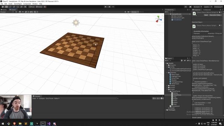The width and height of the screenshot is (224, 126).
Task: Click the Open script button
Action: click(206, 15)
